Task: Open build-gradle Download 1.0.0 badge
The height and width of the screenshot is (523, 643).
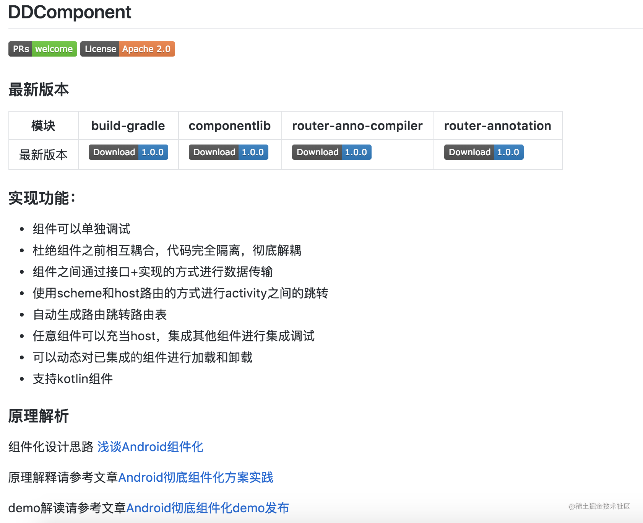Action: click(128, 152)
